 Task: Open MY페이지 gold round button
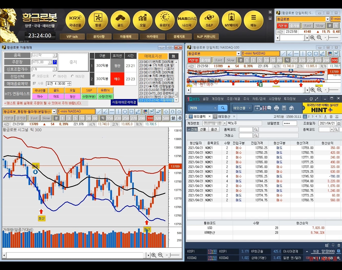(231, 20)
